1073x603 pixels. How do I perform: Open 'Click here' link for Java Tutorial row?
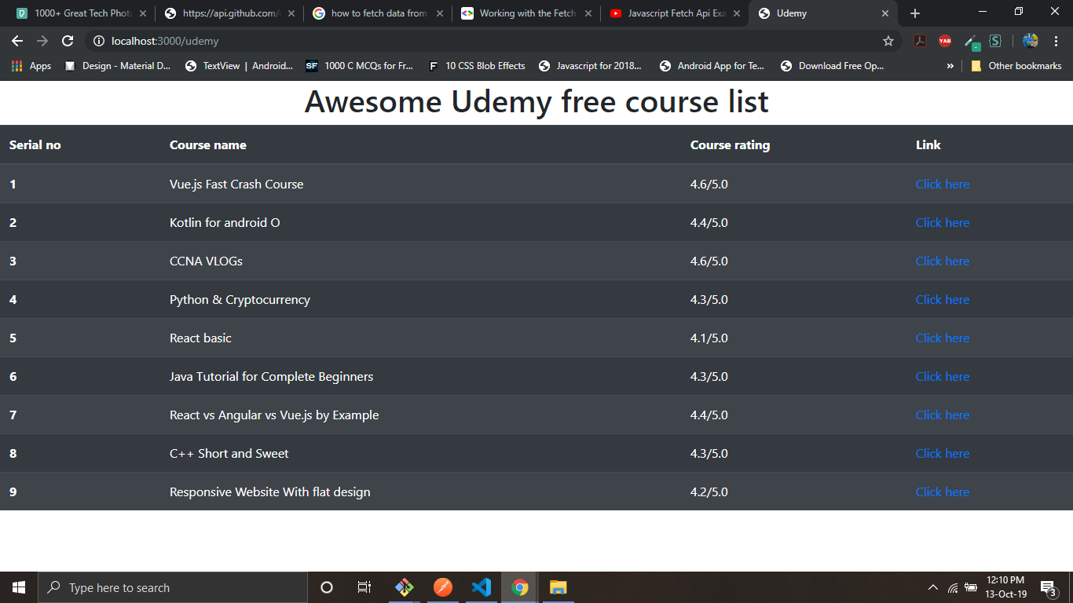point(942,376)
